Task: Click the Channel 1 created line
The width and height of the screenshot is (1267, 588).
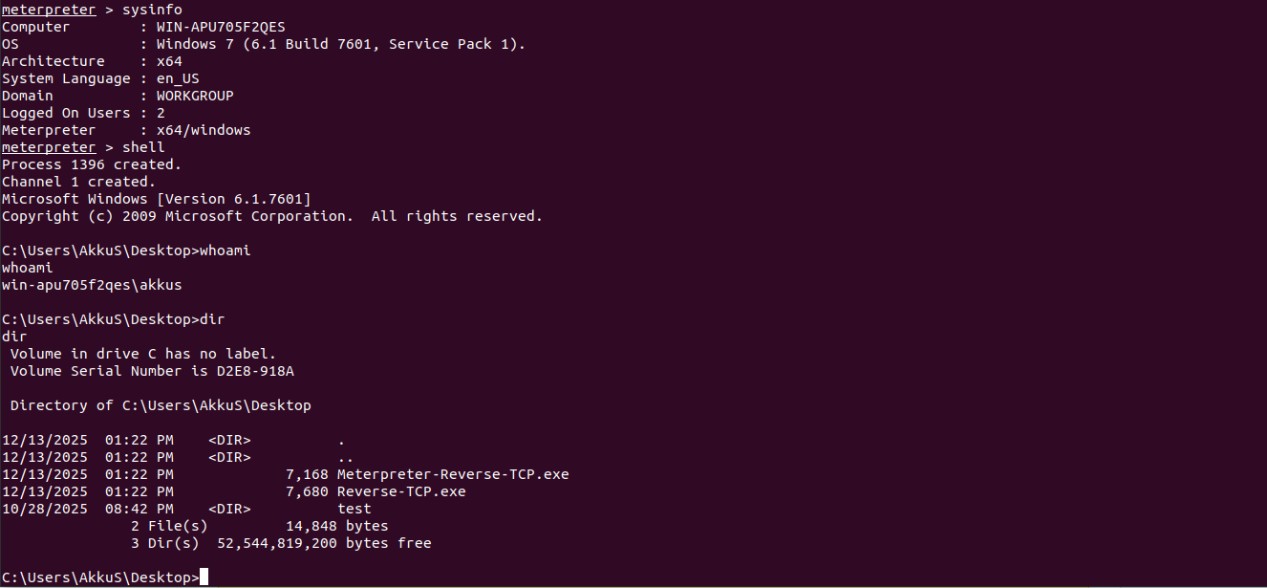Action: pyautogui.click(x=78, y=182)
